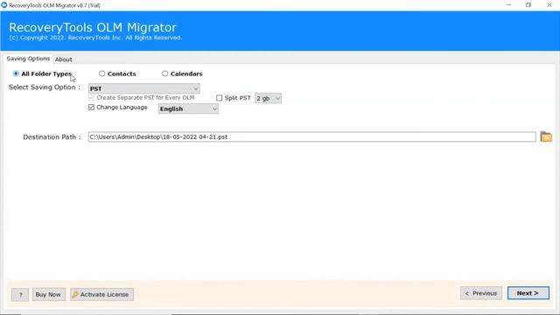
Task: Select the Contacts radio button
Action: point(102,73)
